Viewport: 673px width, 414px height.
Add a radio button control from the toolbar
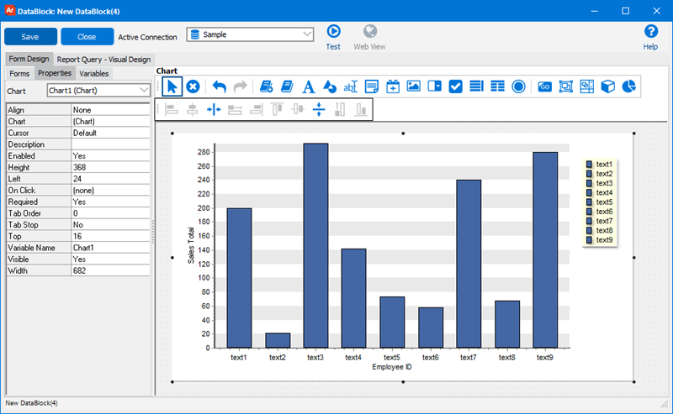519,86
